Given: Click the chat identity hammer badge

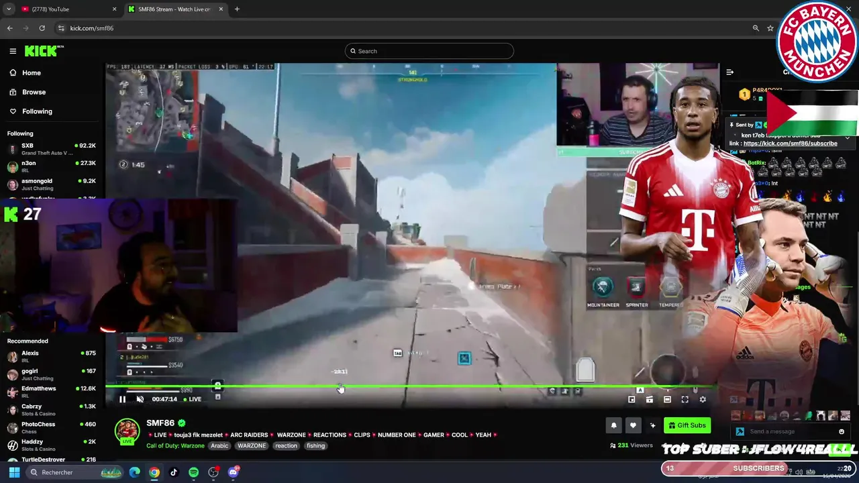Looking at the screenshot, I should [x=740, y=431].
